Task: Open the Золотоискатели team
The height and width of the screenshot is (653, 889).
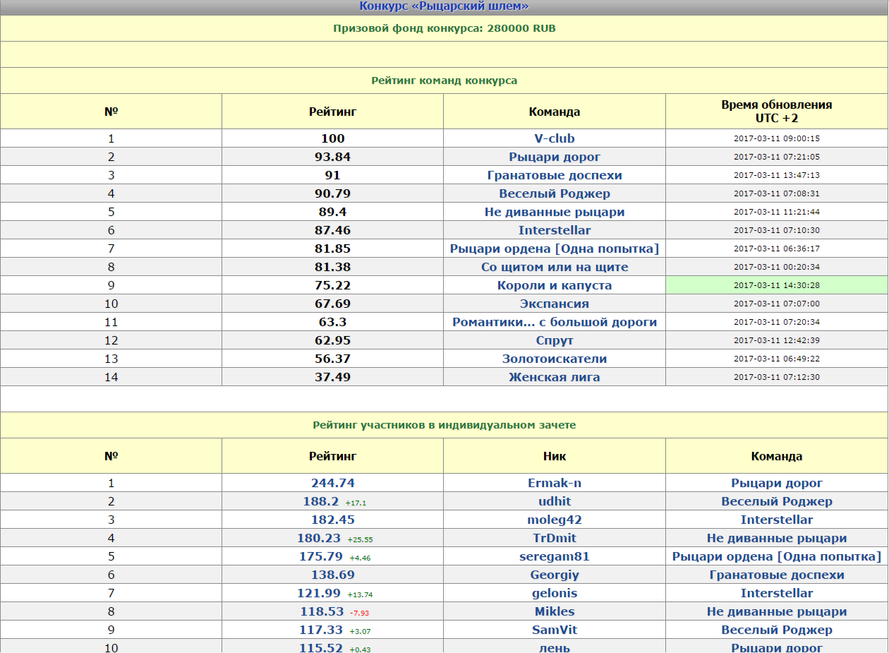Action: pos(555,359)
